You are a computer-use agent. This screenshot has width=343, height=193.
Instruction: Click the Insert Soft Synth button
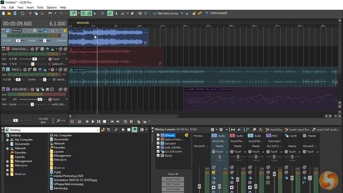click(325, 130)
